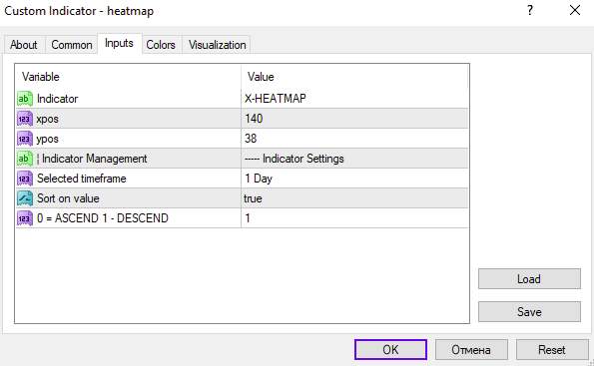Image resolution: width=594 pixels, height=366 pixels.
Task: Edit the xpos value 140
Action: point(354,119)
